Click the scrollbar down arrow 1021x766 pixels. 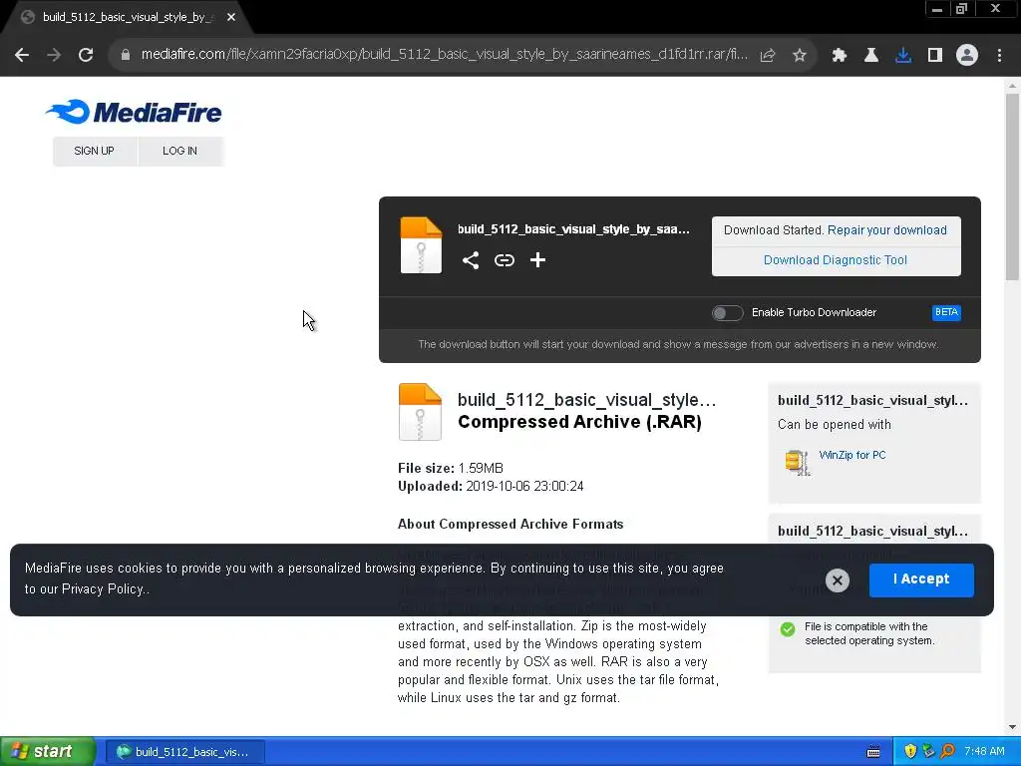pyautogui.click(x=1012, y=727)
